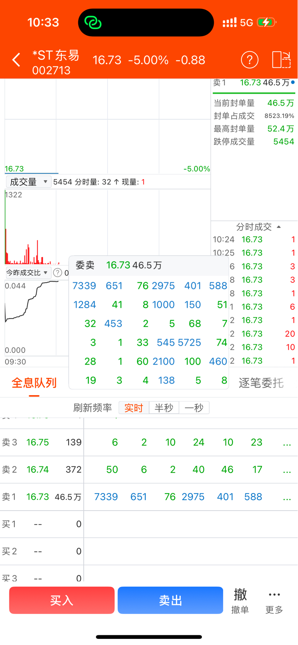Collapse the 分时成交 list arrow

(x=279, y=227)
